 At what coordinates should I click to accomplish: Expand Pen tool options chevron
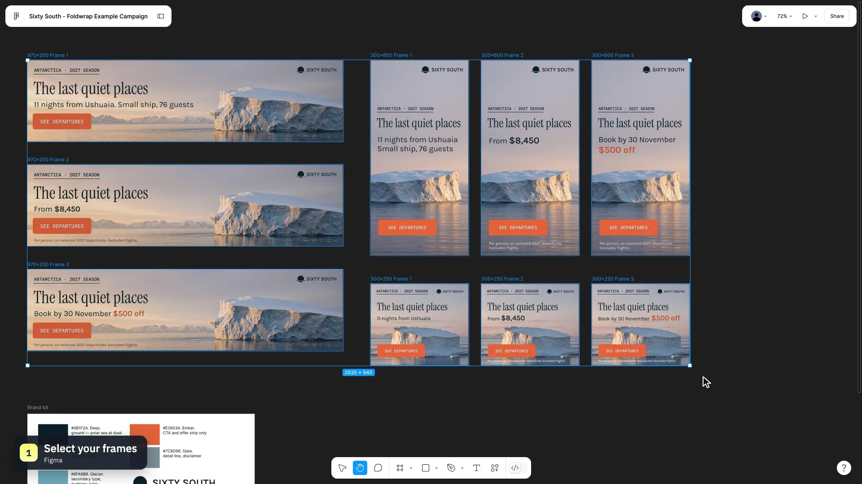(462, 468)
